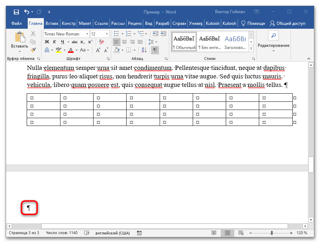Toggle italic formatting (К)
This screenshot has height=243, width=320.
pos(54,42)
